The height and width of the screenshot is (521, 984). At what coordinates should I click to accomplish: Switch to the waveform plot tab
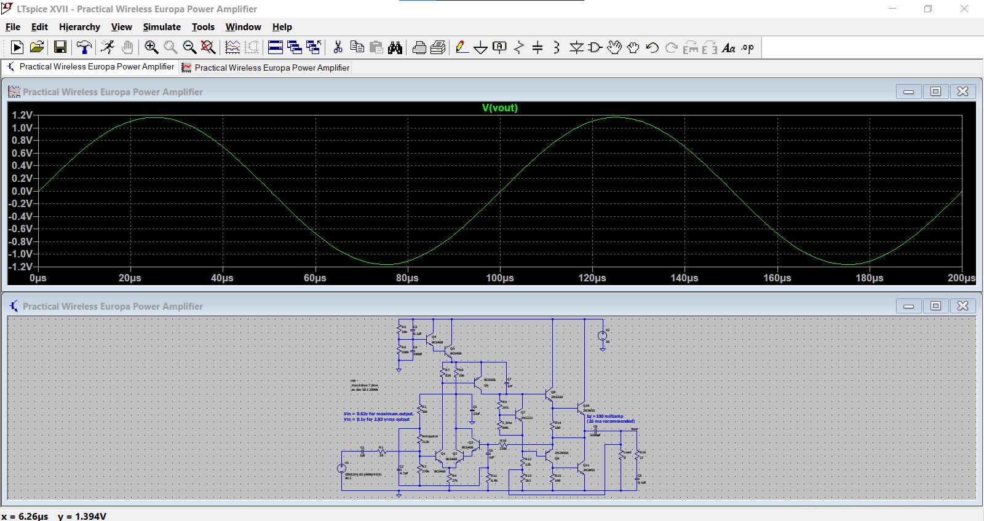(x=266, y=68)
